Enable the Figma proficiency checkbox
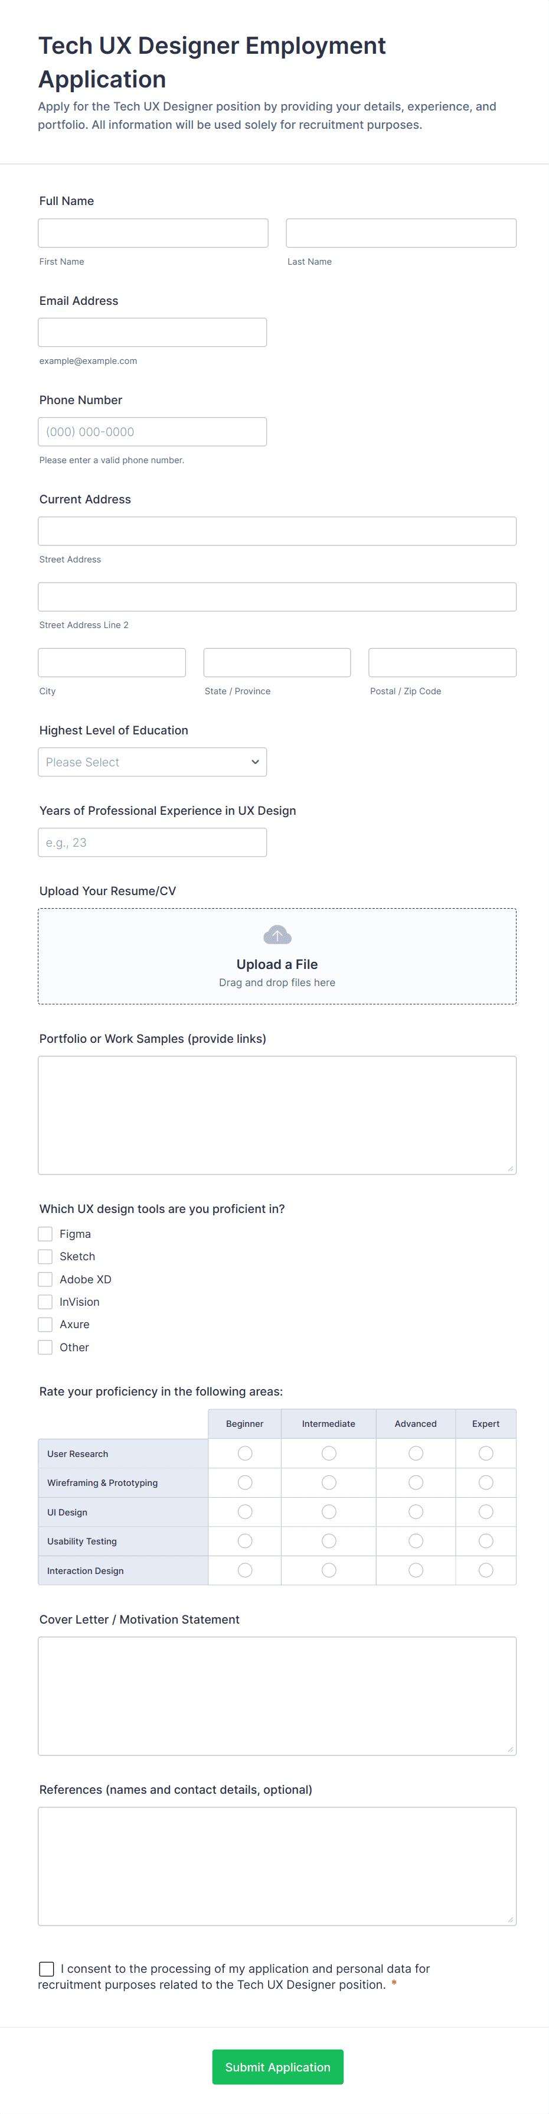549x2114 pixels. (45, 1234)
